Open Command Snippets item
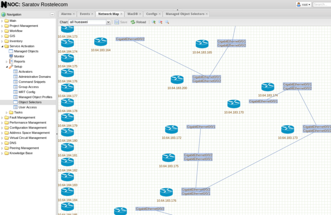 point(32,82)
